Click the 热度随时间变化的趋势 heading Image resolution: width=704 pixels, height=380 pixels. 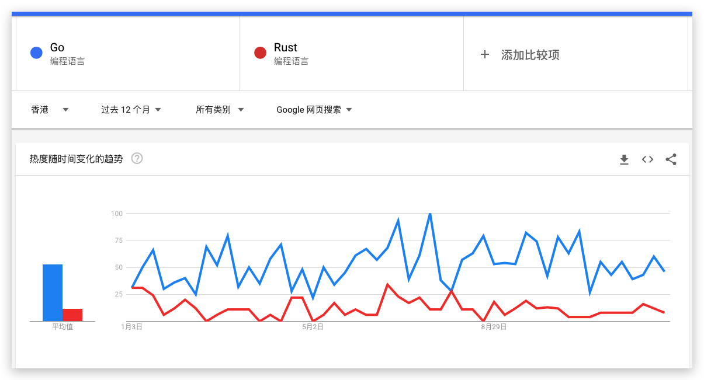[77, 159]
